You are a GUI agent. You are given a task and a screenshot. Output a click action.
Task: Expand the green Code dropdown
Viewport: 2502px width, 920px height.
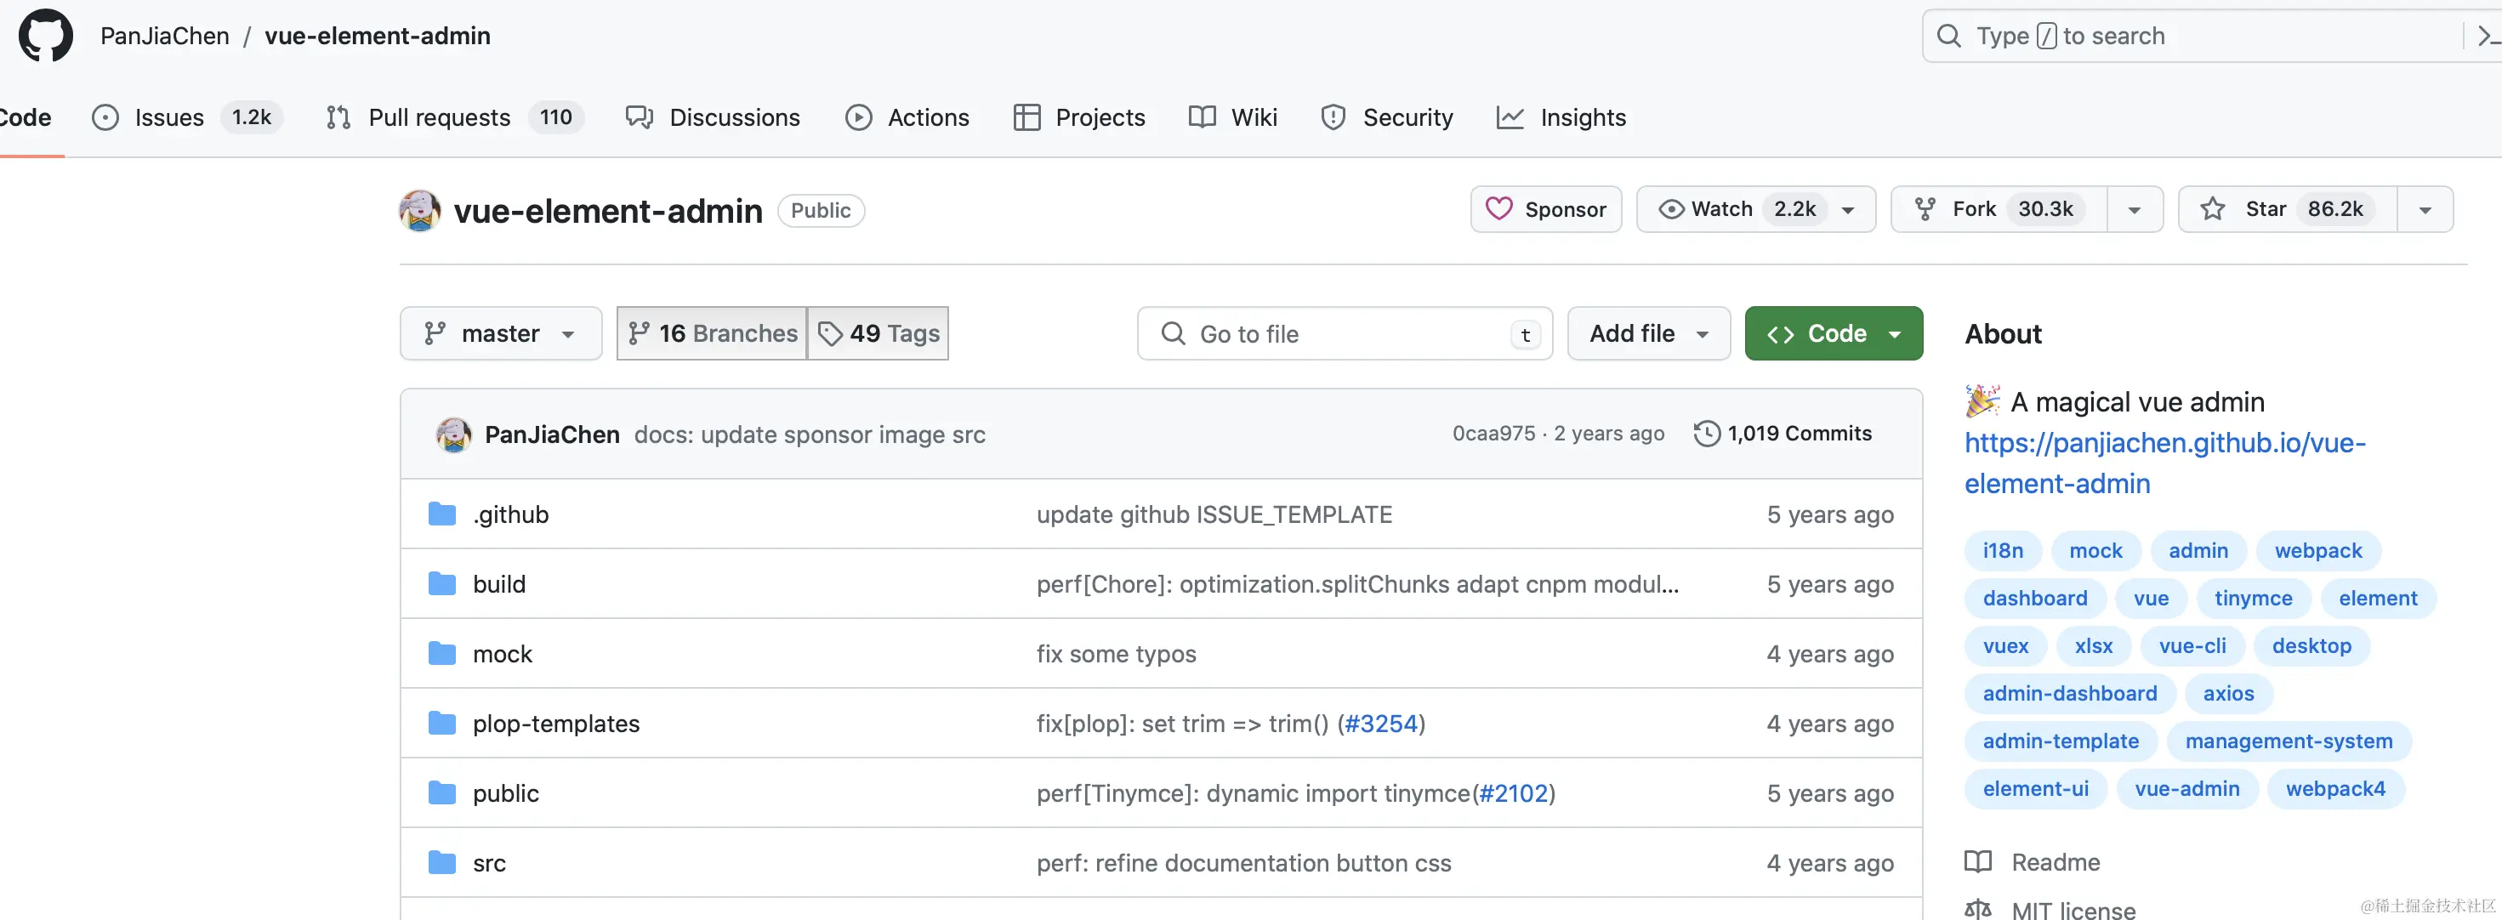tap(1833, 333)
